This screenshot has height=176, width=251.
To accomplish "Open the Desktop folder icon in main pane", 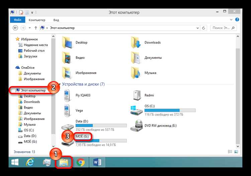I will click(67, 42).
